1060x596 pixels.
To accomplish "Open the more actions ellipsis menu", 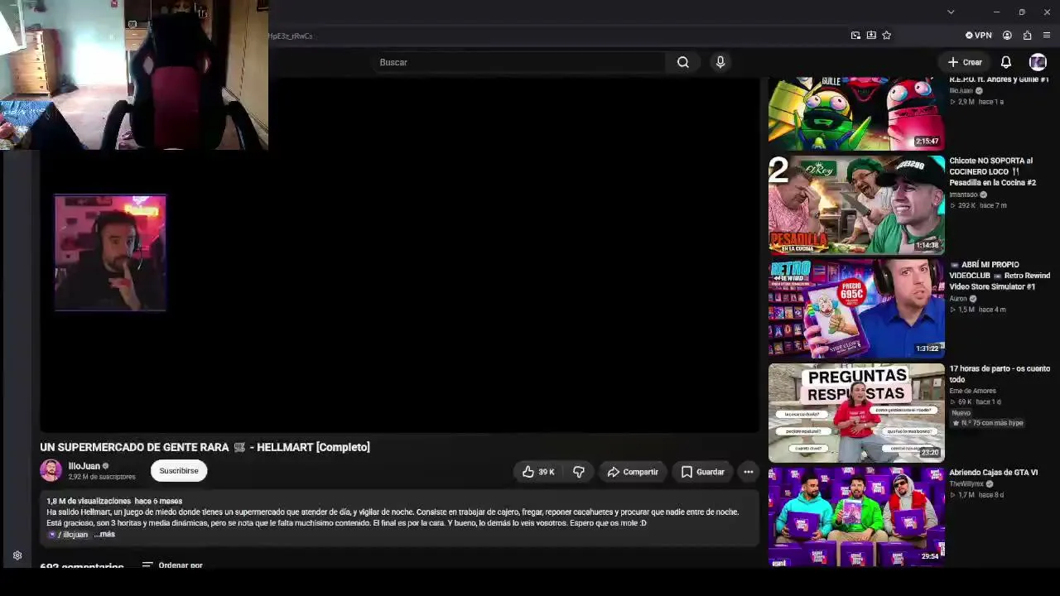I will click(x=749, y=472).
